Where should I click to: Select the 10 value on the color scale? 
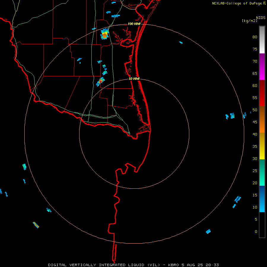tap(255, 207)
